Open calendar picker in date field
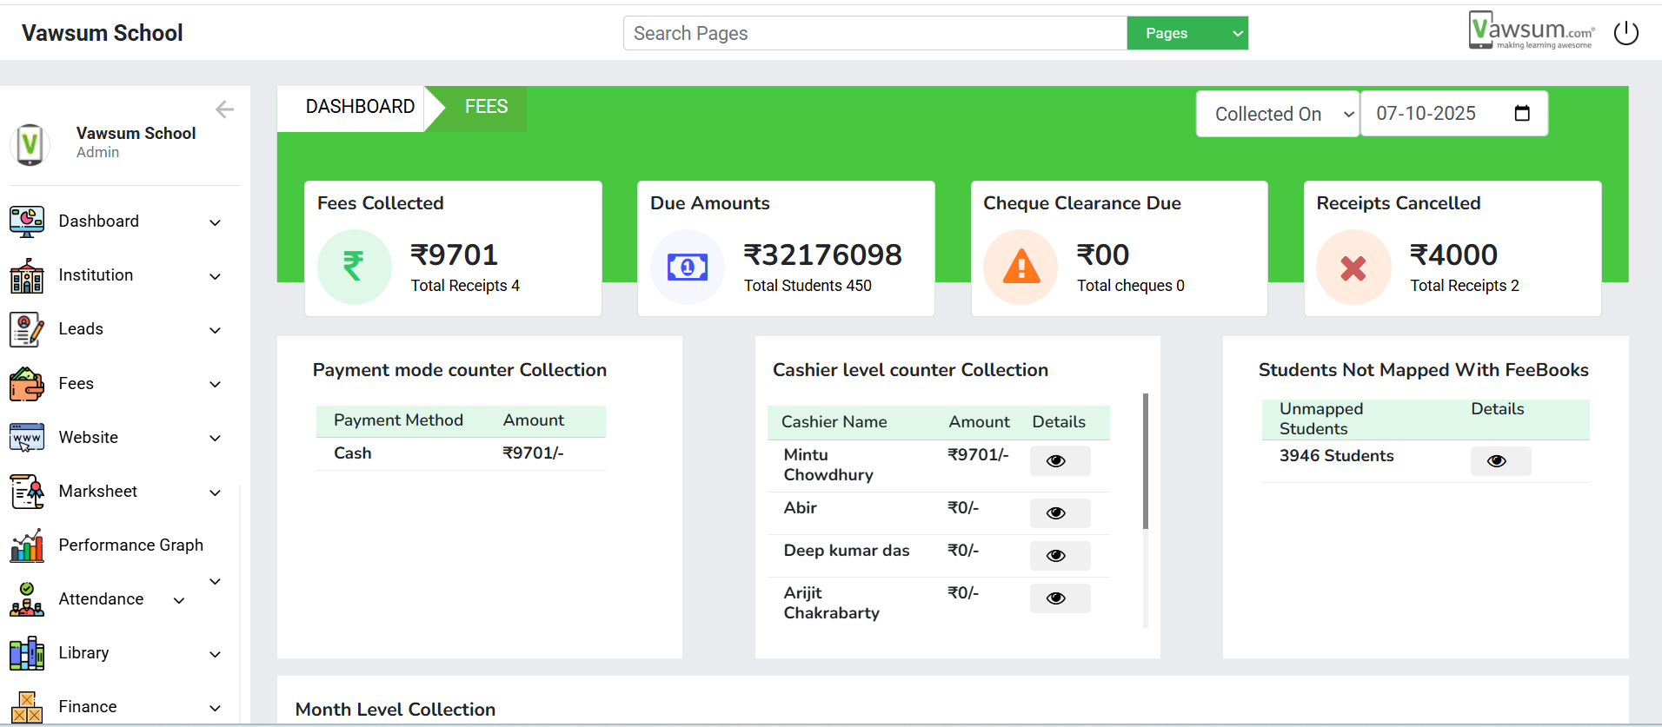This screenshot has height=727, width=1662. [x=1522, y=114]
